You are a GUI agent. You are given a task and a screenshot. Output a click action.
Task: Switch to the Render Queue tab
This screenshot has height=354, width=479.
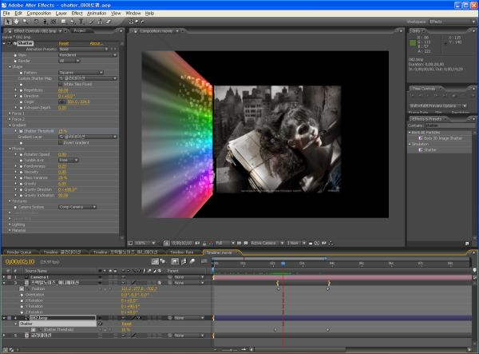click(x=19, y=253)
